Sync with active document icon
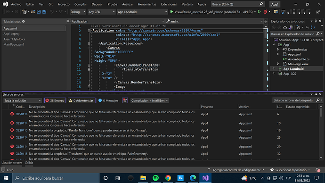Screen dimensions: 325x183 click(x=307, y=28)
